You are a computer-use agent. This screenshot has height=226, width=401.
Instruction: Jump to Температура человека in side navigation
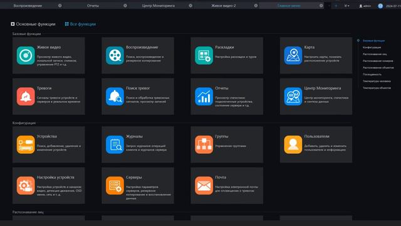point(377,81)
